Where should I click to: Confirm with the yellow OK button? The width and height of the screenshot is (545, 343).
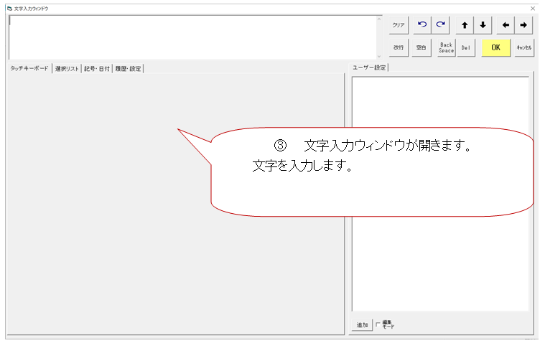[495, 47]
